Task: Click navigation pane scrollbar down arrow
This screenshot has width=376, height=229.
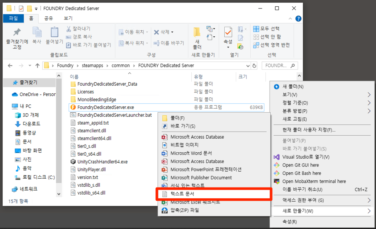Action: [59, 194]
